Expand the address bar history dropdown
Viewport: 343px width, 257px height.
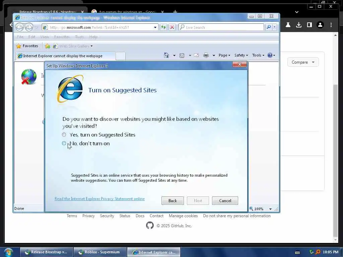(x=155, y=27)
